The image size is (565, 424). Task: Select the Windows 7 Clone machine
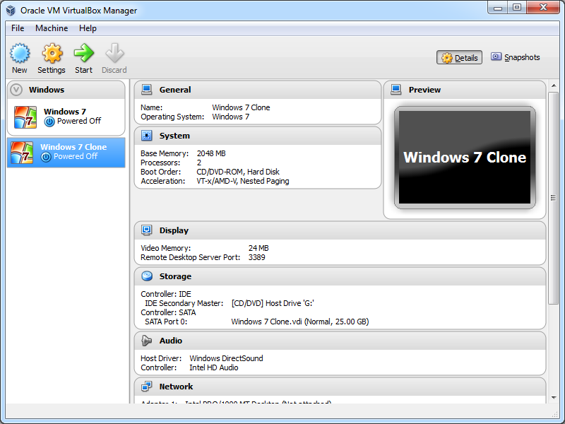click(66, 152)
